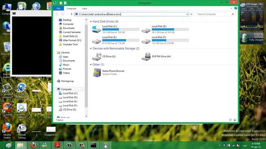The height and width of the screenshot is (149, 266).
Task: Click the taskbar clock showing 4:19 PM
Action: 255,145
